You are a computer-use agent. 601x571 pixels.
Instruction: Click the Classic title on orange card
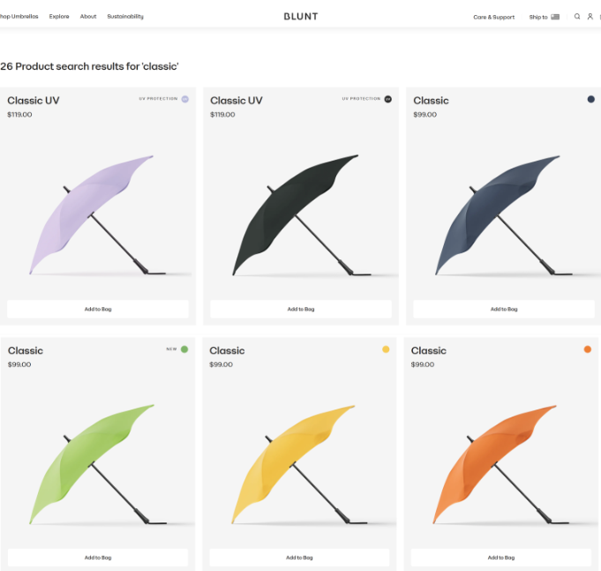click(x=429, y=350)
